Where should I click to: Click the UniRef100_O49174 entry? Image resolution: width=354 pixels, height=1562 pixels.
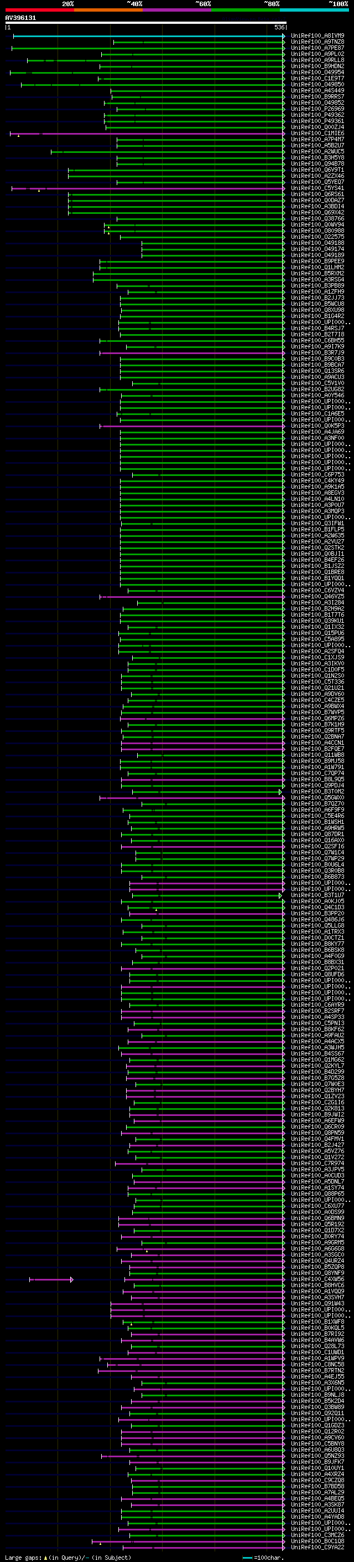(x=317, y=249)
